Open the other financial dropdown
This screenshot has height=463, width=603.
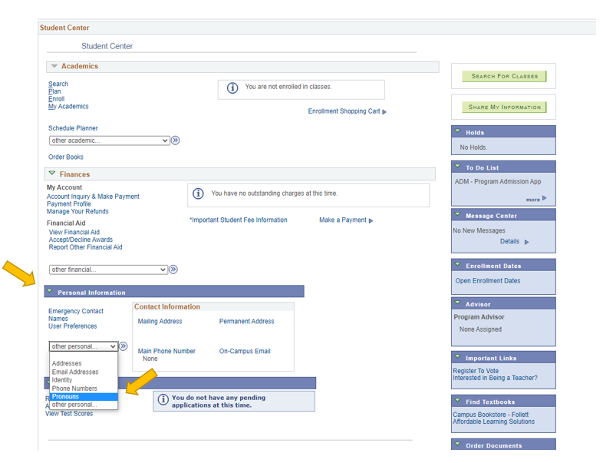click(108, 270)
